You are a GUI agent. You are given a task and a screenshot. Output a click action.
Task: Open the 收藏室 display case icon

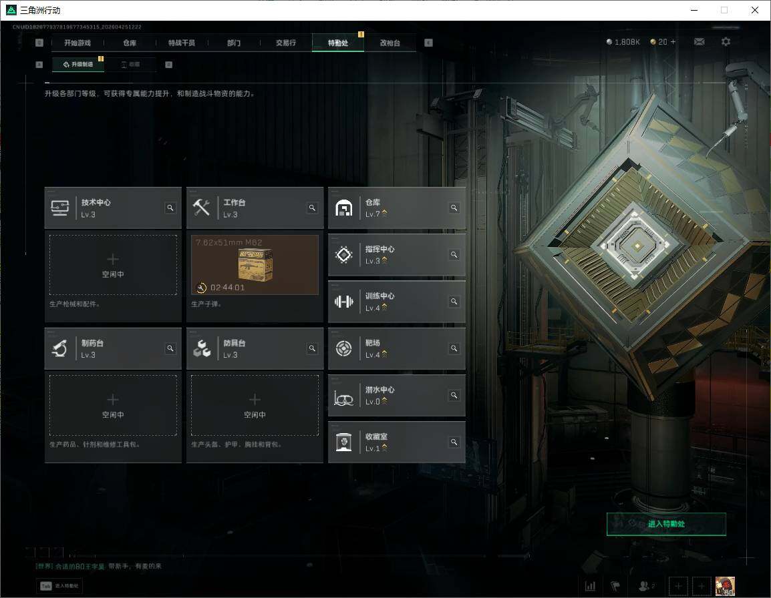pyautogui.click(x=343, y=442)
